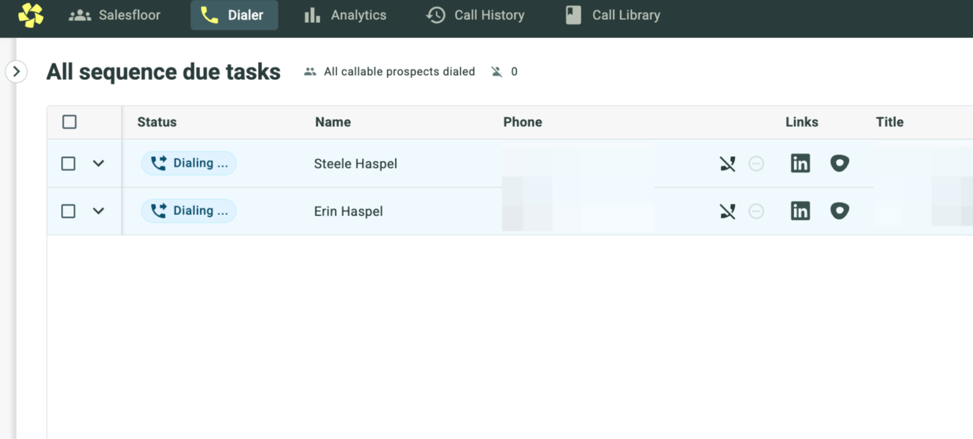Click circled minus icon in Erin Haspel row

756,211
